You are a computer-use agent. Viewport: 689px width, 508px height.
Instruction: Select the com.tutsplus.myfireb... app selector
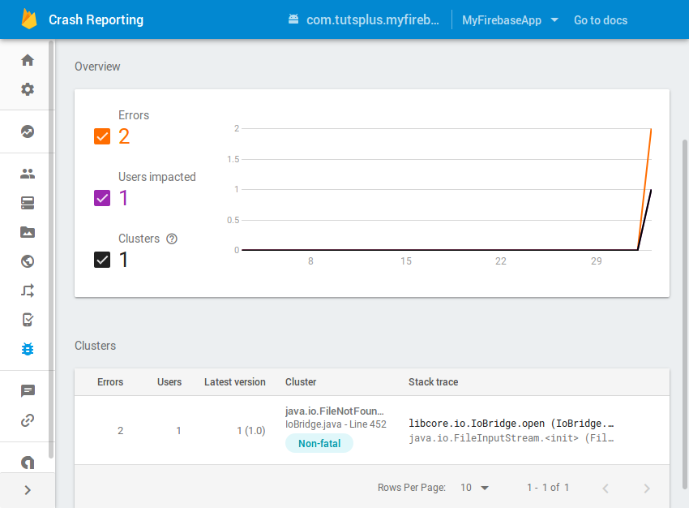tap(364, 19)
